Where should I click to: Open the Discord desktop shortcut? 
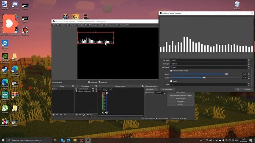click(15, 5)
